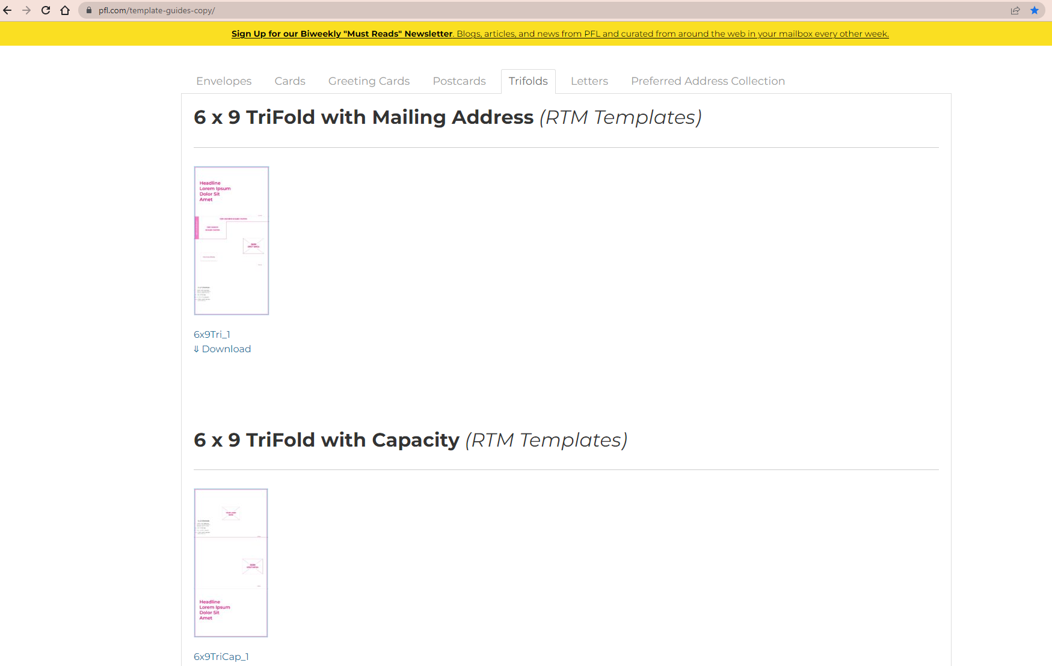Open the 6x9TriCap_1 template link

pyautogui.click(x=221, y=656)
